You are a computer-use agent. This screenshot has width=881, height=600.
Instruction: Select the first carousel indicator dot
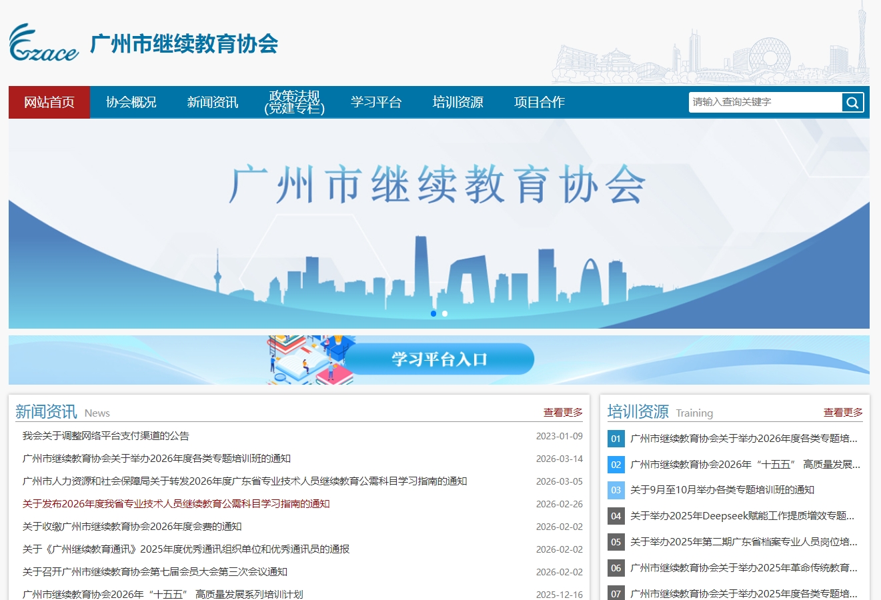(x=433, y=313)
